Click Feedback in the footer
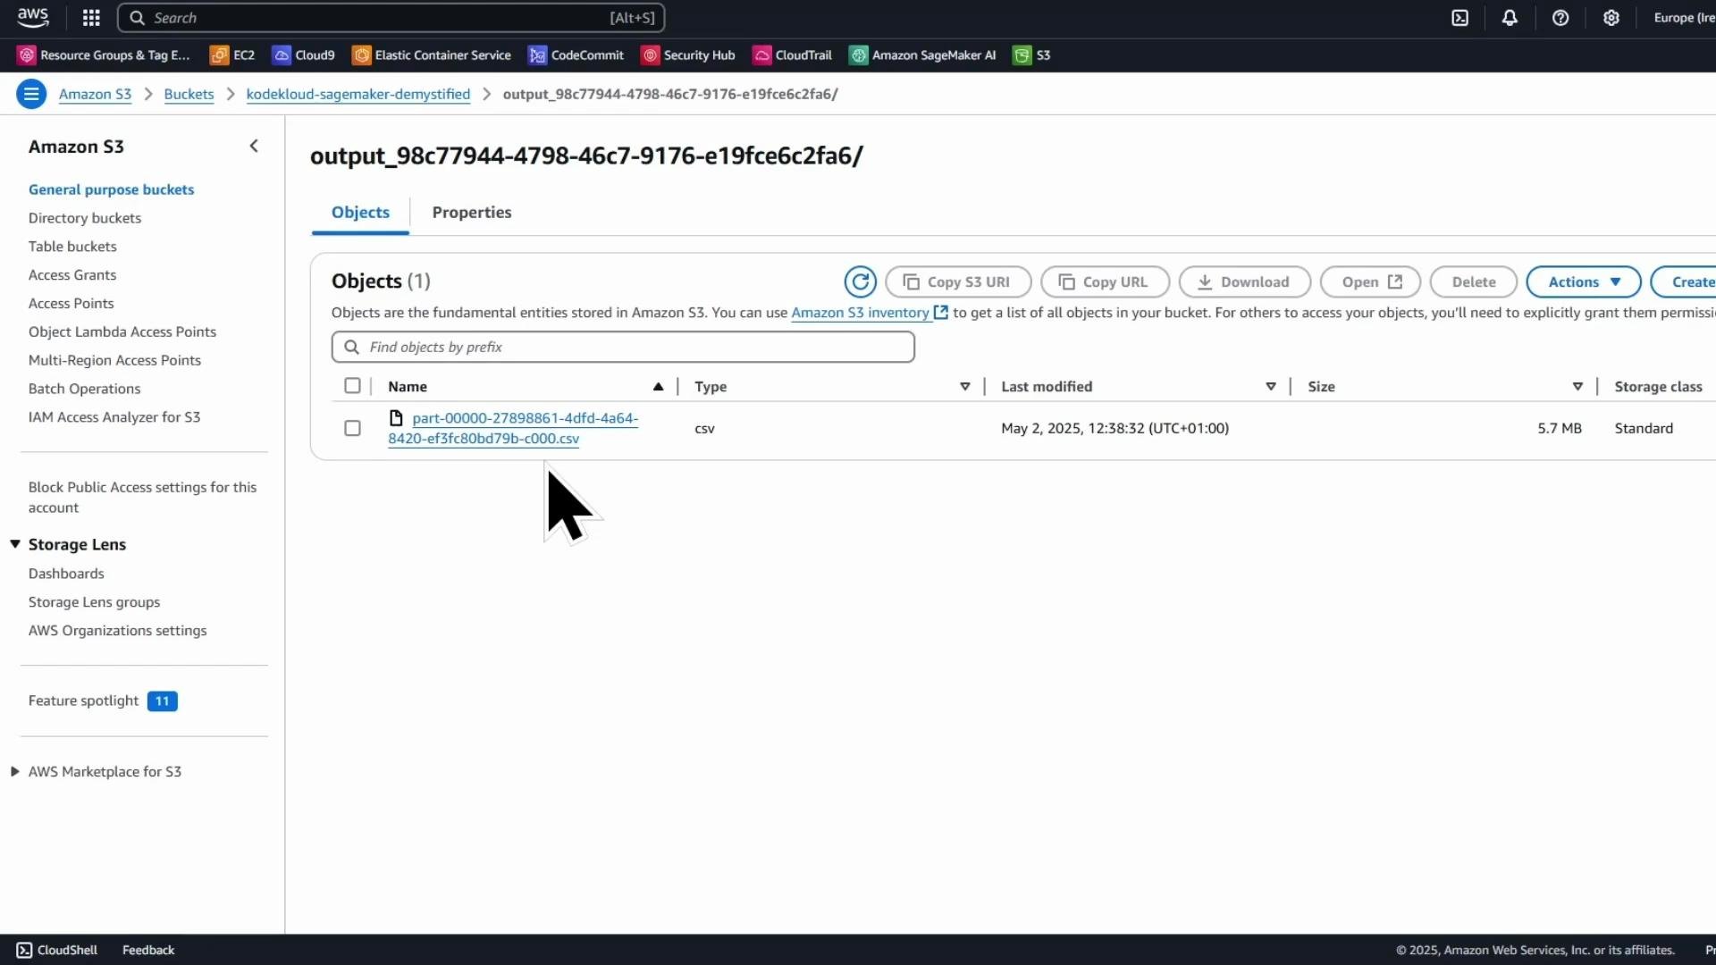 pos(148,950)
